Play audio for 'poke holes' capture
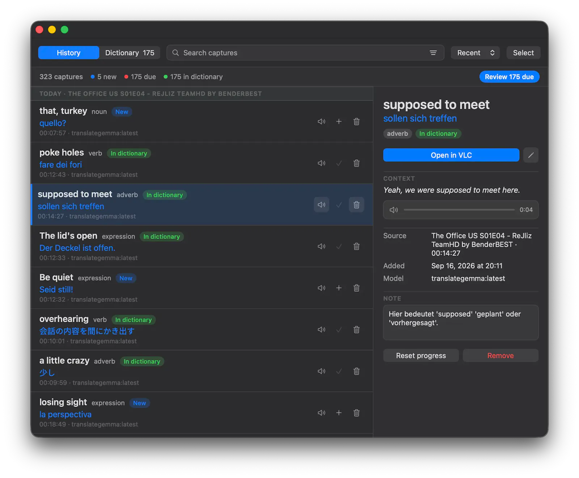Image resolution: width=579 pixels, height=478 pixels. coord(321,163)
